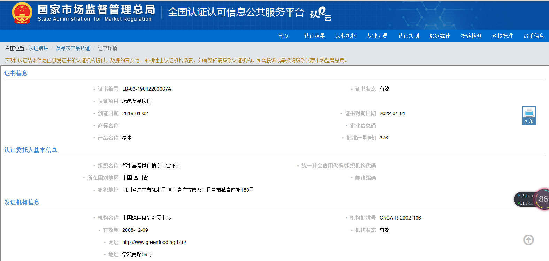549x261 pixels.
Task: Click the print icon button
Action: click(529, 115)
